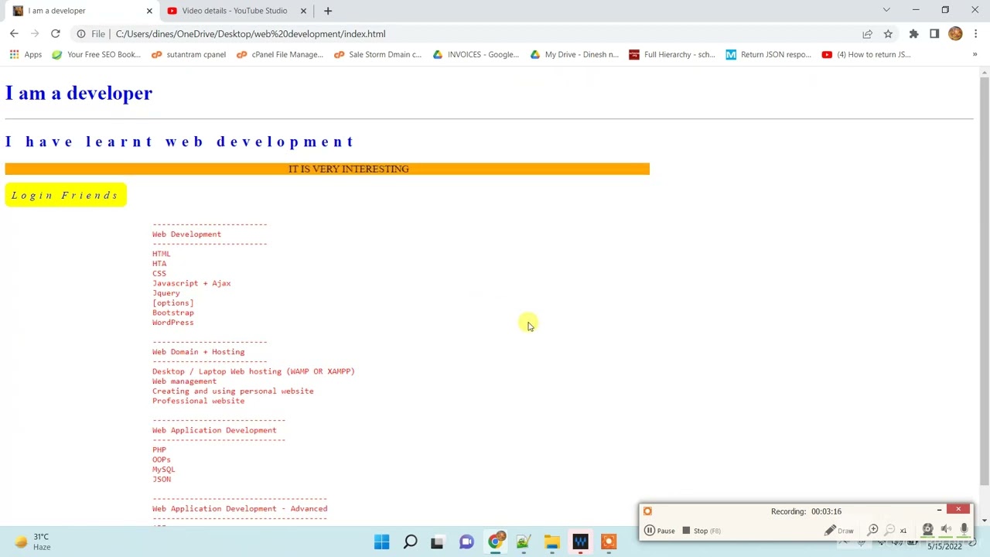Open the My Drive - Dinesh bookmark
The image size is (990, 557).
click(x=574, y=54)
